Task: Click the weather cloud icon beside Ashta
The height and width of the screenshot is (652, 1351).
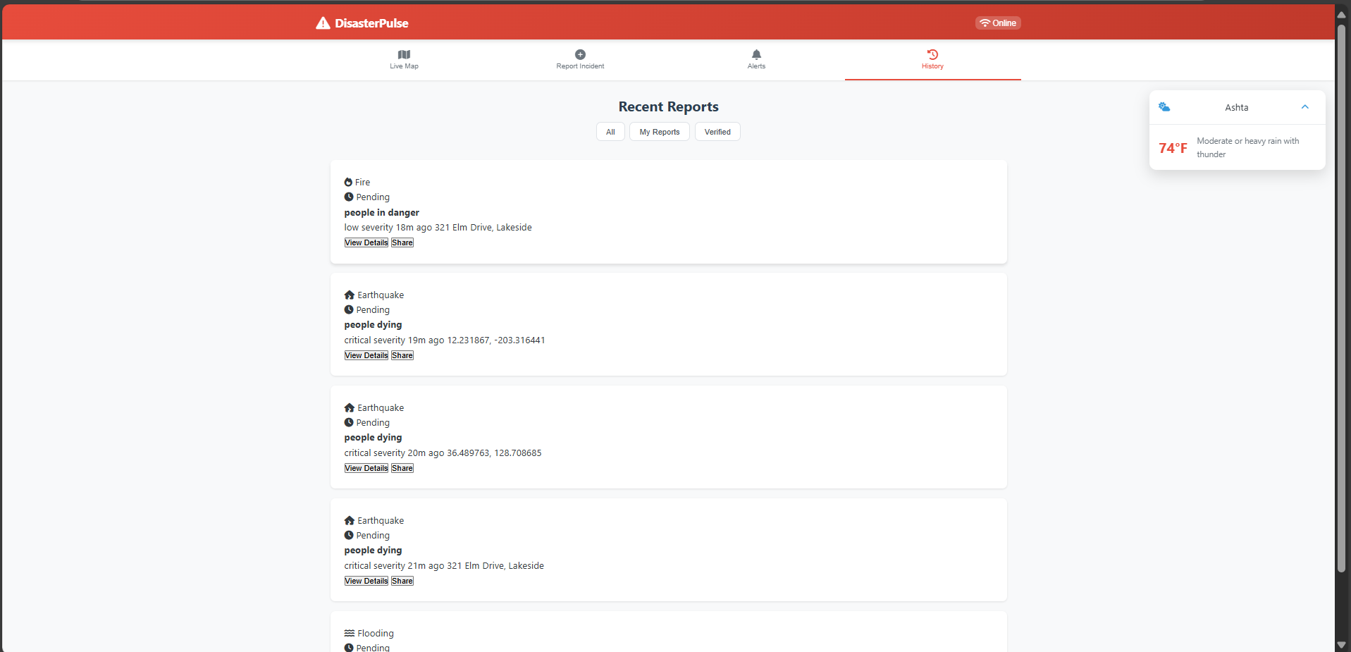Action: (1164, 107)
